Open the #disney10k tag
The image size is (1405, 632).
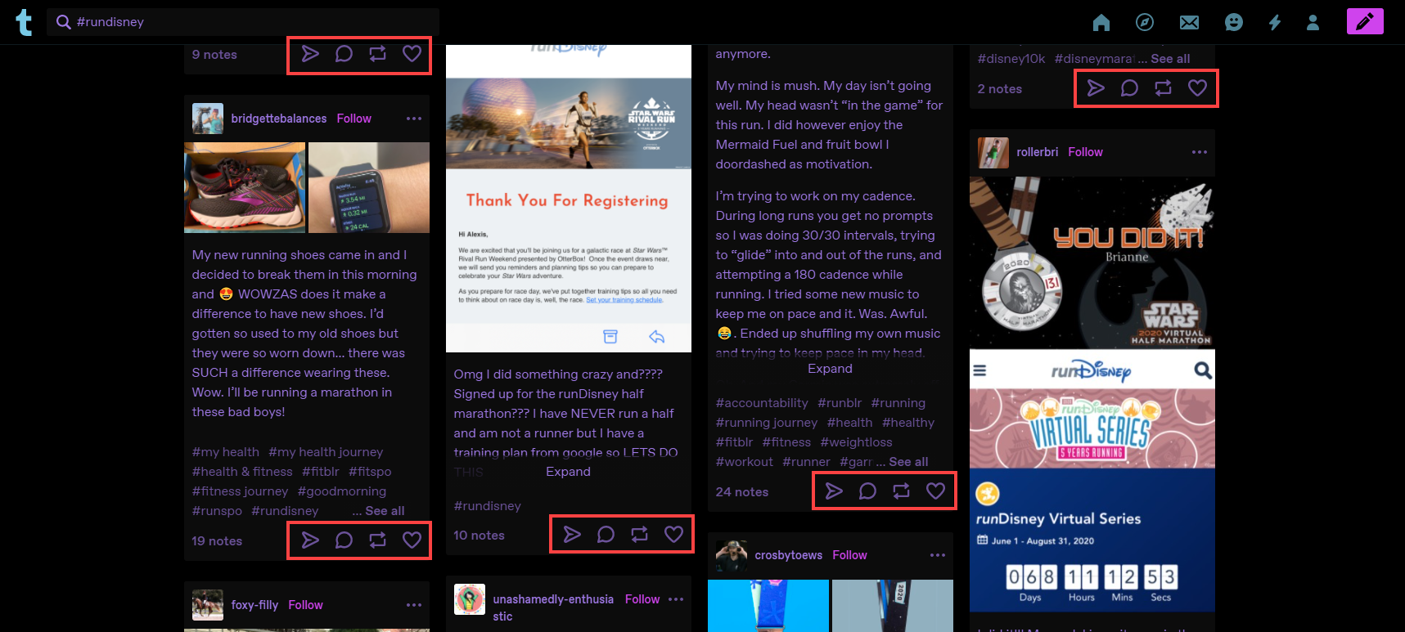(1011, 59)
